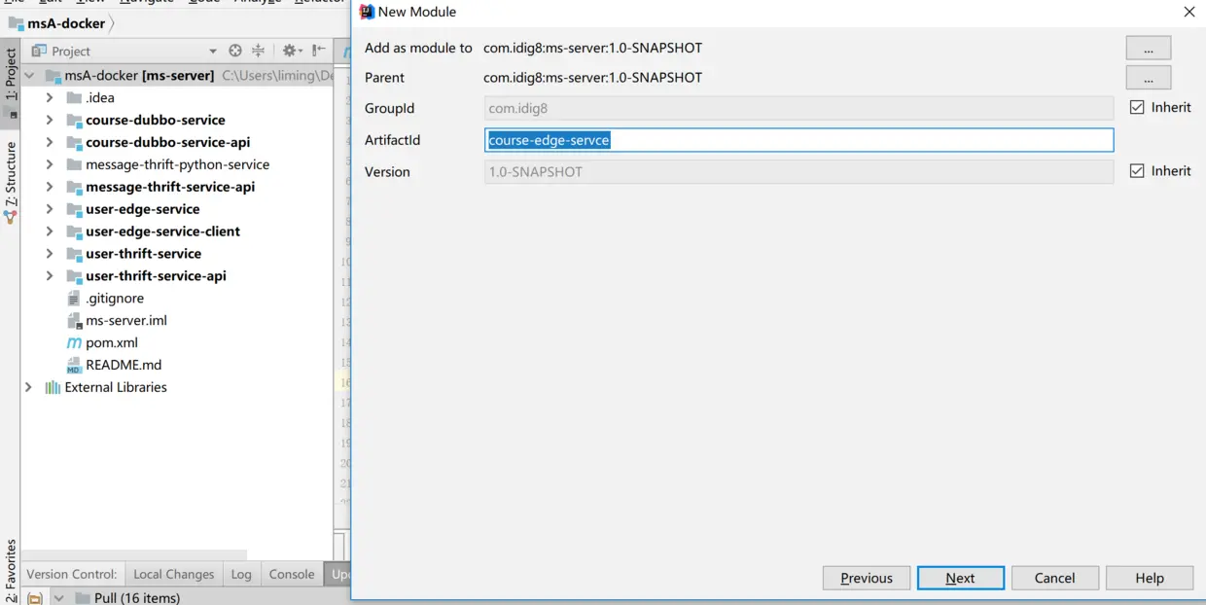
Task: Click browse button for Add as module to
Action: [1149, 48]
